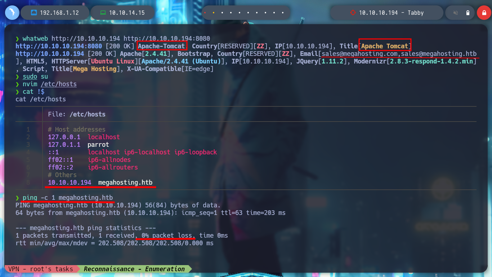The width and height of the screenshot is (492, 277).
Task: Click the "parrot" hostname entry
Action: click(98, 145)
